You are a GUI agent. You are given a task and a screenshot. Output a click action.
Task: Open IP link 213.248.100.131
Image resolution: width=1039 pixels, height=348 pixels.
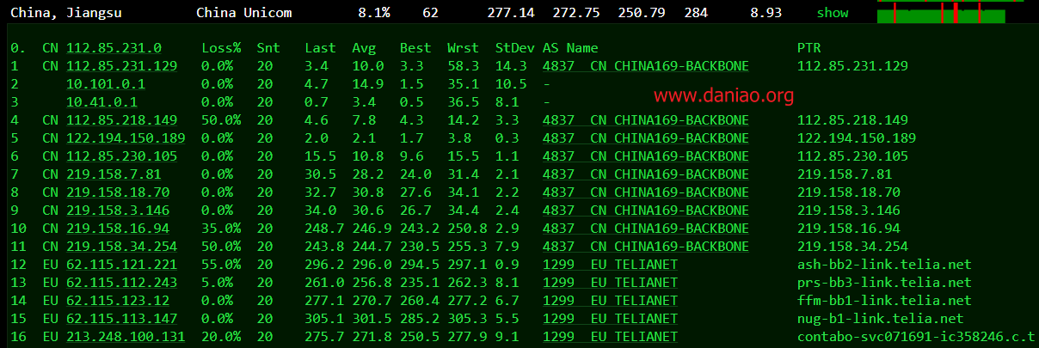point(126,337)
